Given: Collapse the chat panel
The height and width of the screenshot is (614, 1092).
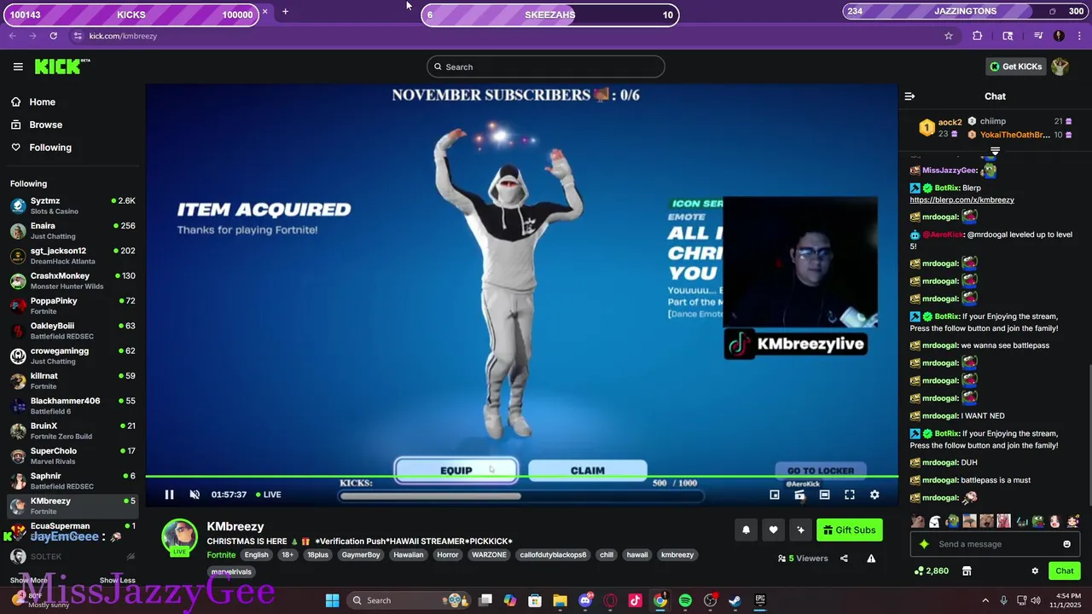Looking at the screenshot, I should 909,96.
